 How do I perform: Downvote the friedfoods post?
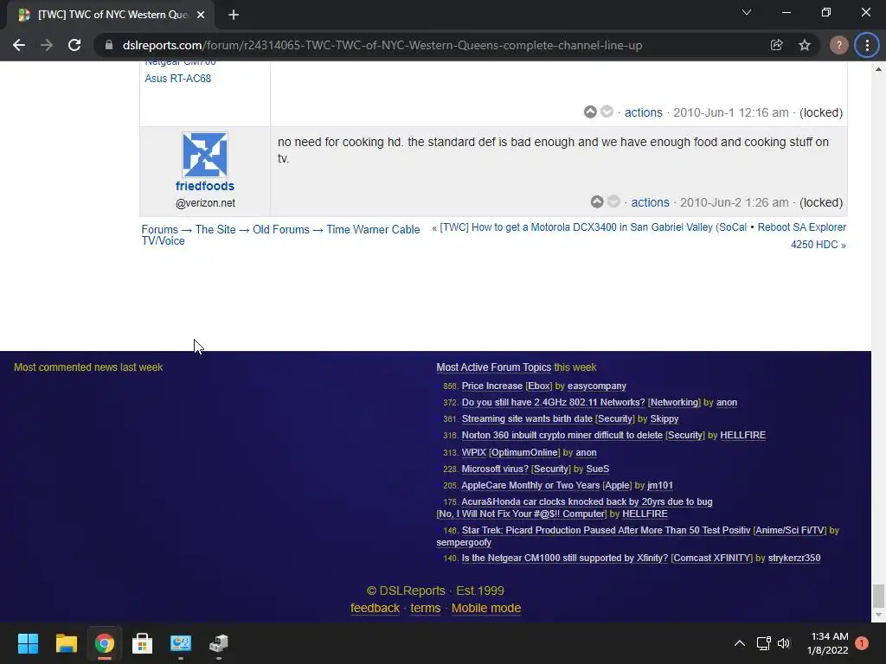click(613, 201)
